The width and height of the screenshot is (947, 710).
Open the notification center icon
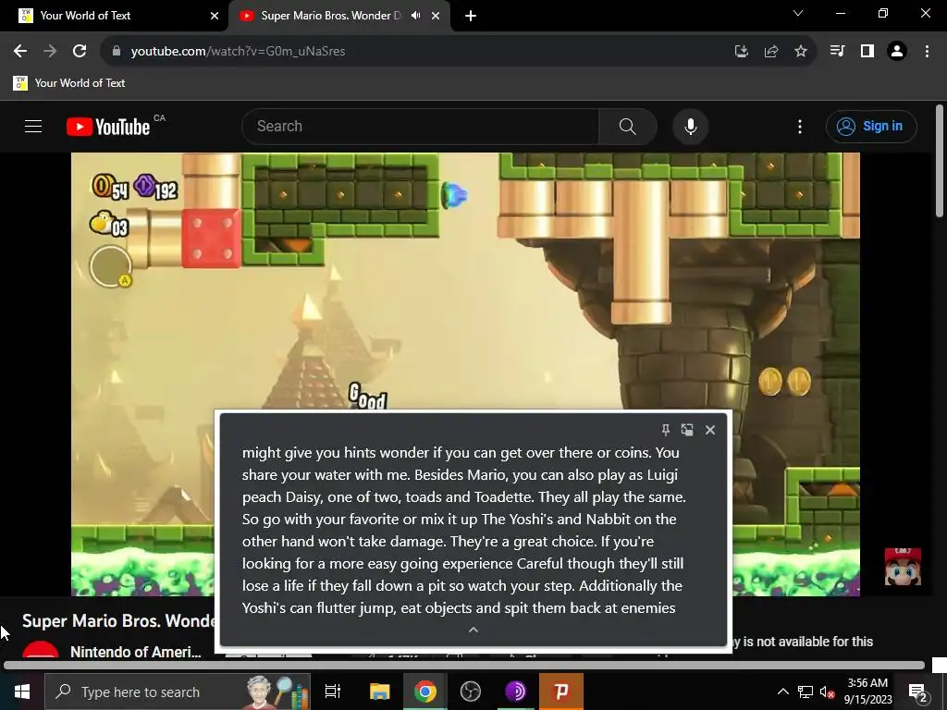(917, 692)
